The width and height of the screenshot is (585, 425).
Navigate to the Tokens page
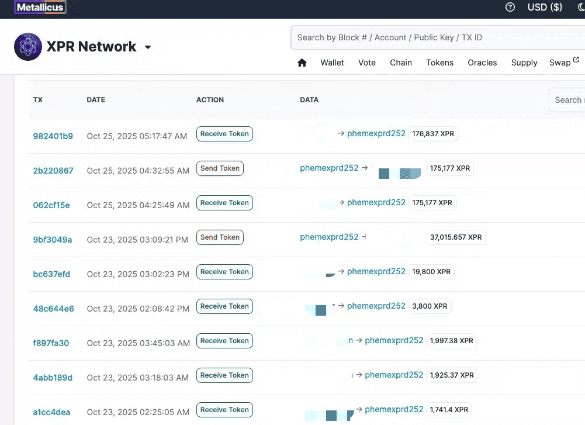[x=439, y=63]
